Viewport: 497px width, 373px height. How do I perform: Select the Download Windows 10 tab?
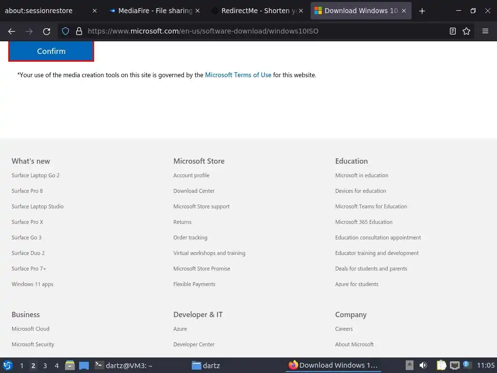pyautogui.click(x=361, y=11)
